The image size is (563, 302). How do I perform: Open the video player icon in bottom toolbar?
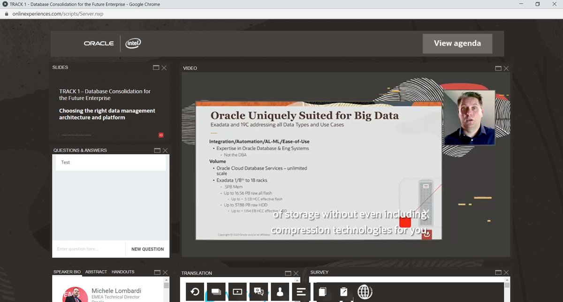237,292
